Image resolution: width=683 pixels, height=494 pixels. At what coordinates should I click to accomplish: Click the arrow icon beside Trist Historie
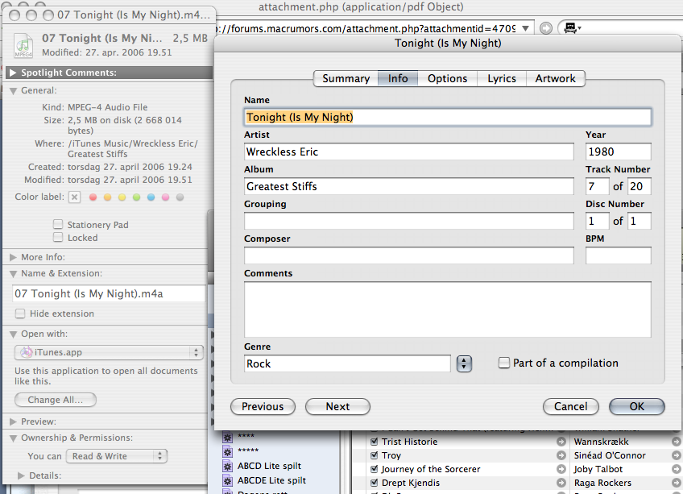[561, 442]
